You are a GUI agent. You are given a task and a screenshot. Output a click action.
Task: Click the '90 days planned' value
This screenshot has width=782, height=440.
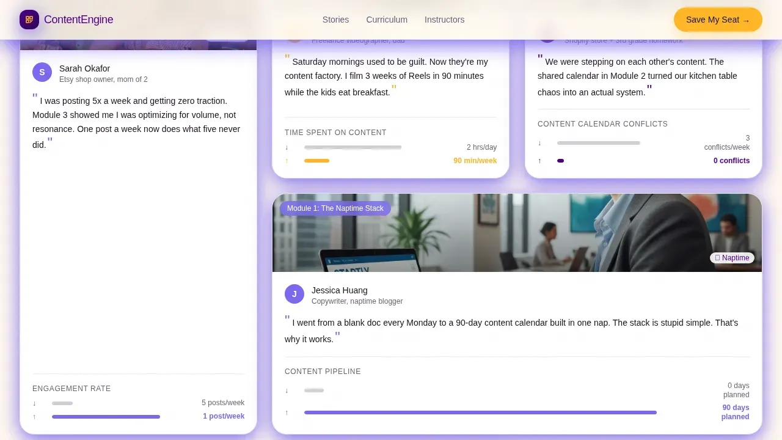point(735,413)
